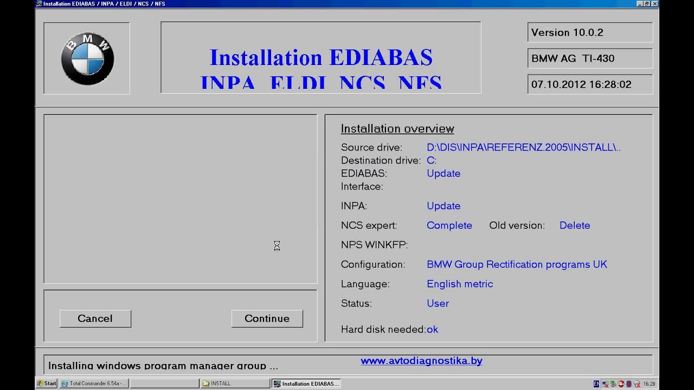Click the Source drive path value

tap(524, 147)
